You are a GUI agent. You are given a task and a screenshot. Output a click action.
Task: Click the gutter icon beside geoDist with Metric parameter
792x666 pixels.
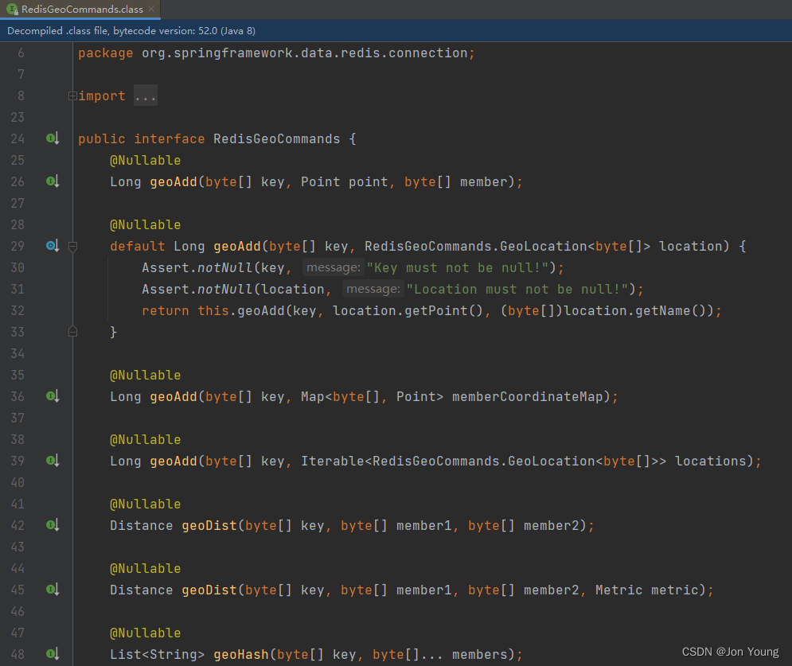[x=52, y=590]
